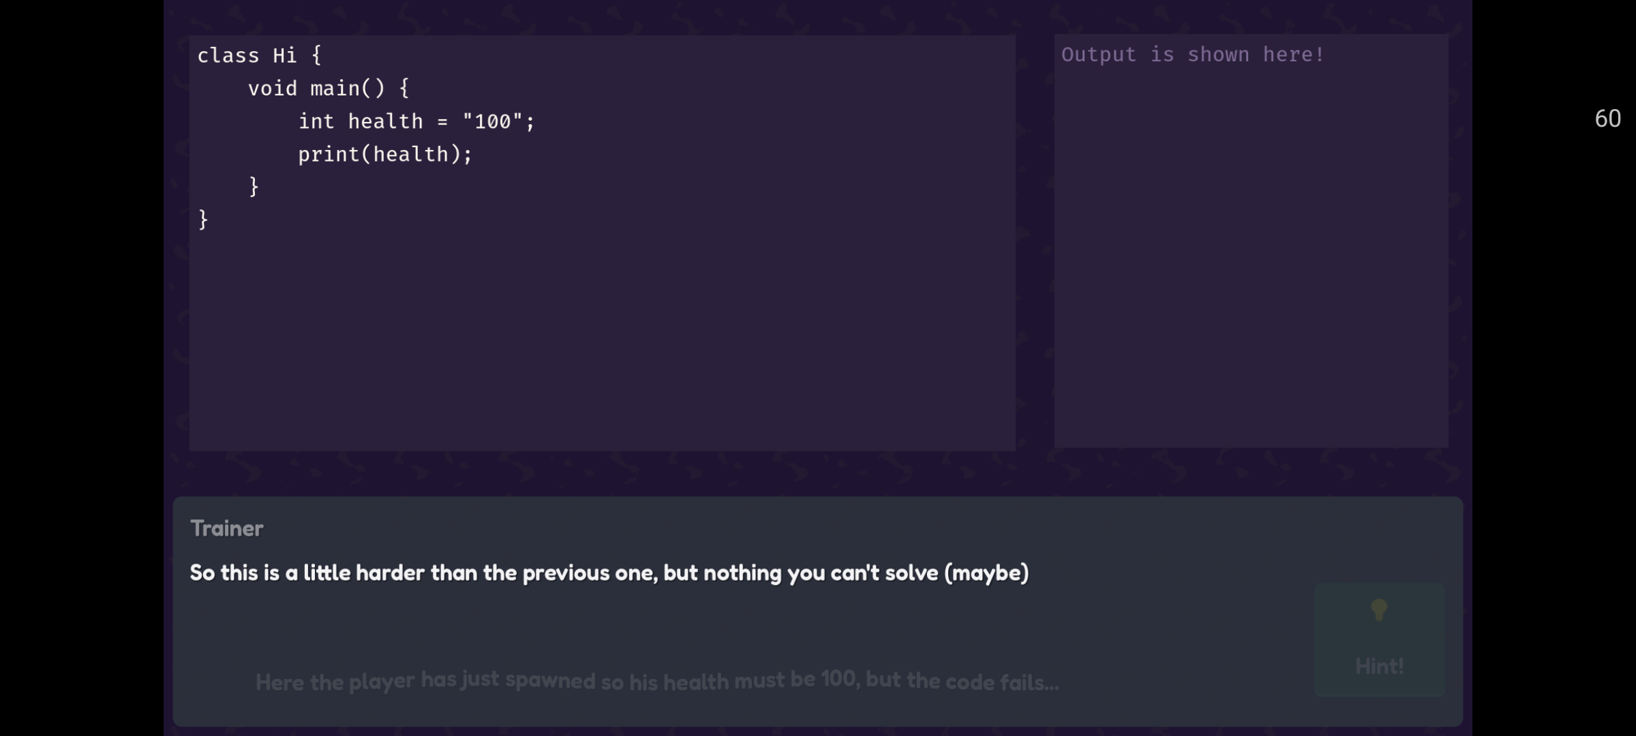The width and height of the screenshot is (1636, 736).
Task: Click the 60 counter at the right edge
Action: click(1607, 119)
